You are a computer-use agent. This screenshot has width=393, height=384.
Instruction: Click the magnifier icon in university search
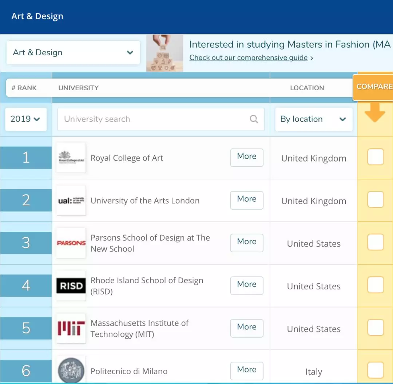tap(254, 119)
